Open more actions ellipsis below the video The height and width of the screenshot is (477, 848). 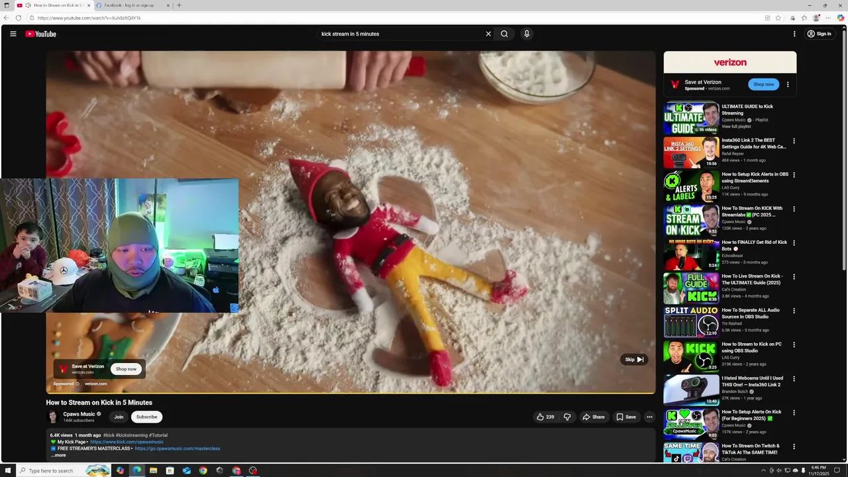point(649,417)
